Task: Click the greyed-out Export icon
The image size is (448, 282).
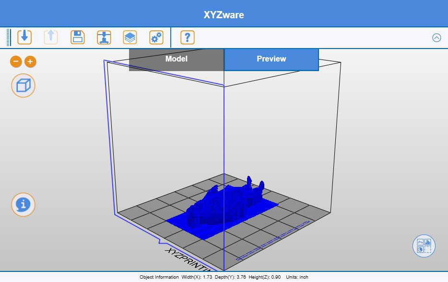Action: [51, 37]
